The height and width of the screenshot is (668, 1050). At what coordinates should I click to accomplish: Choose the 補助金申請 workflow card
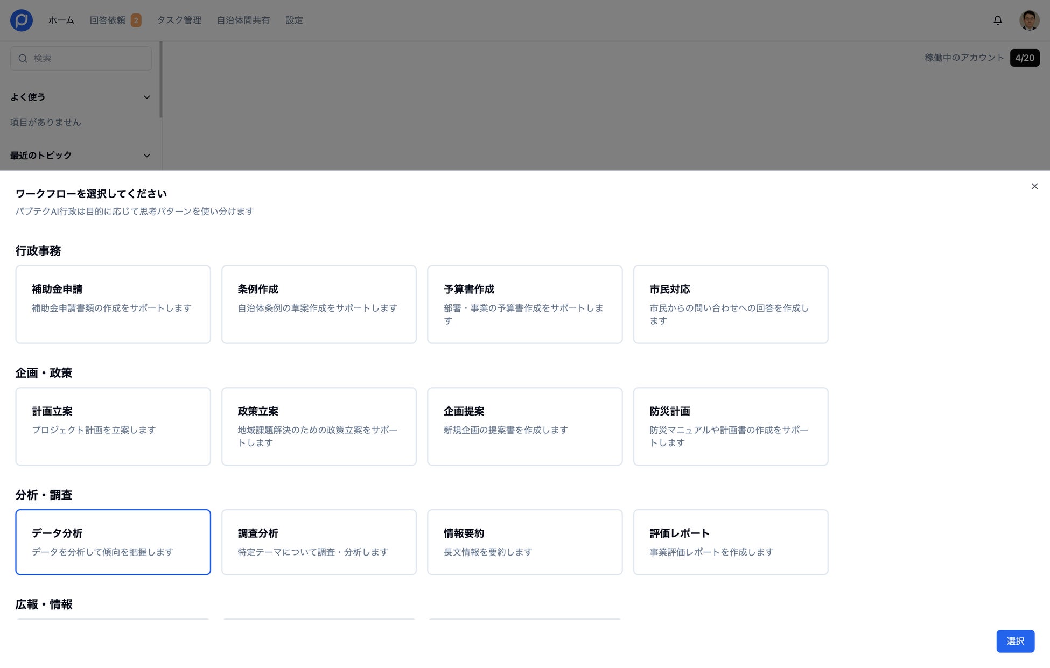point(113,304)
